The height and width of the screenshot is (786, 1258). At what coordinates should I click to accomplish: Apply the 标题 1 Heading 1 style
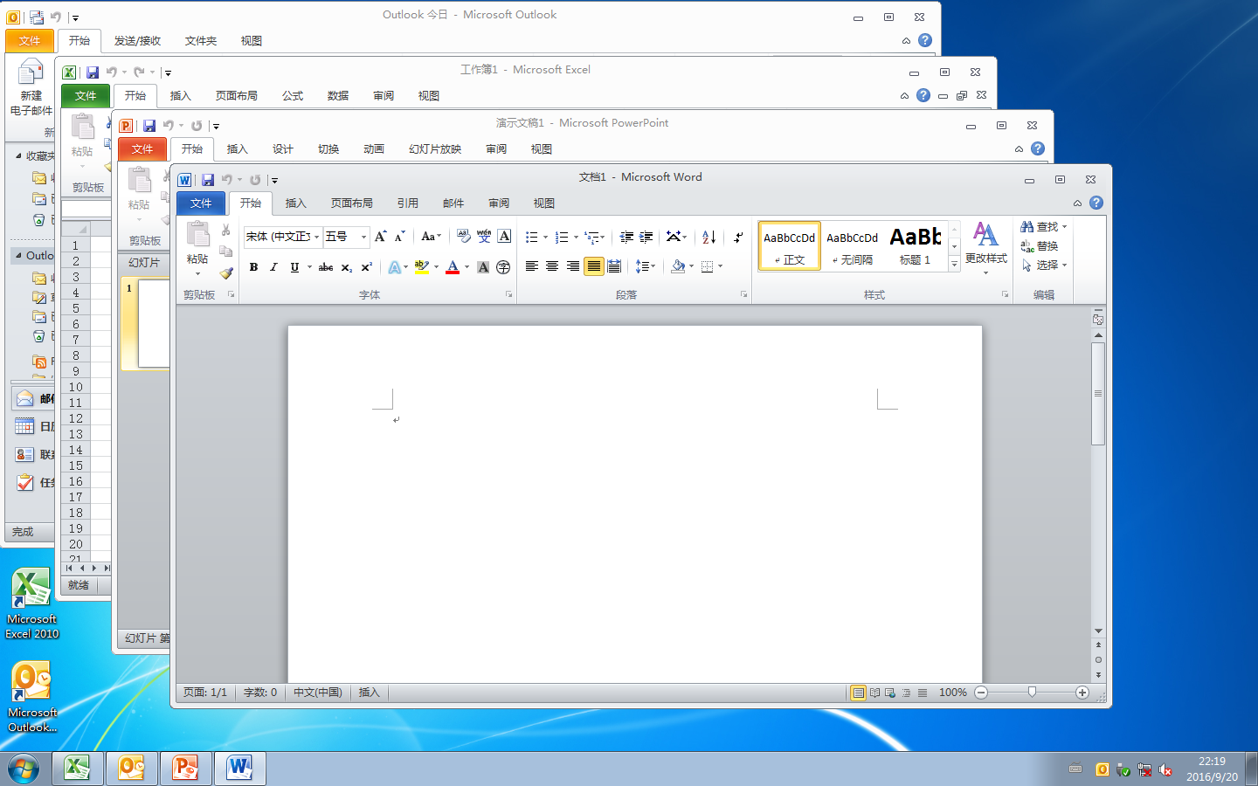coord(915,246)
